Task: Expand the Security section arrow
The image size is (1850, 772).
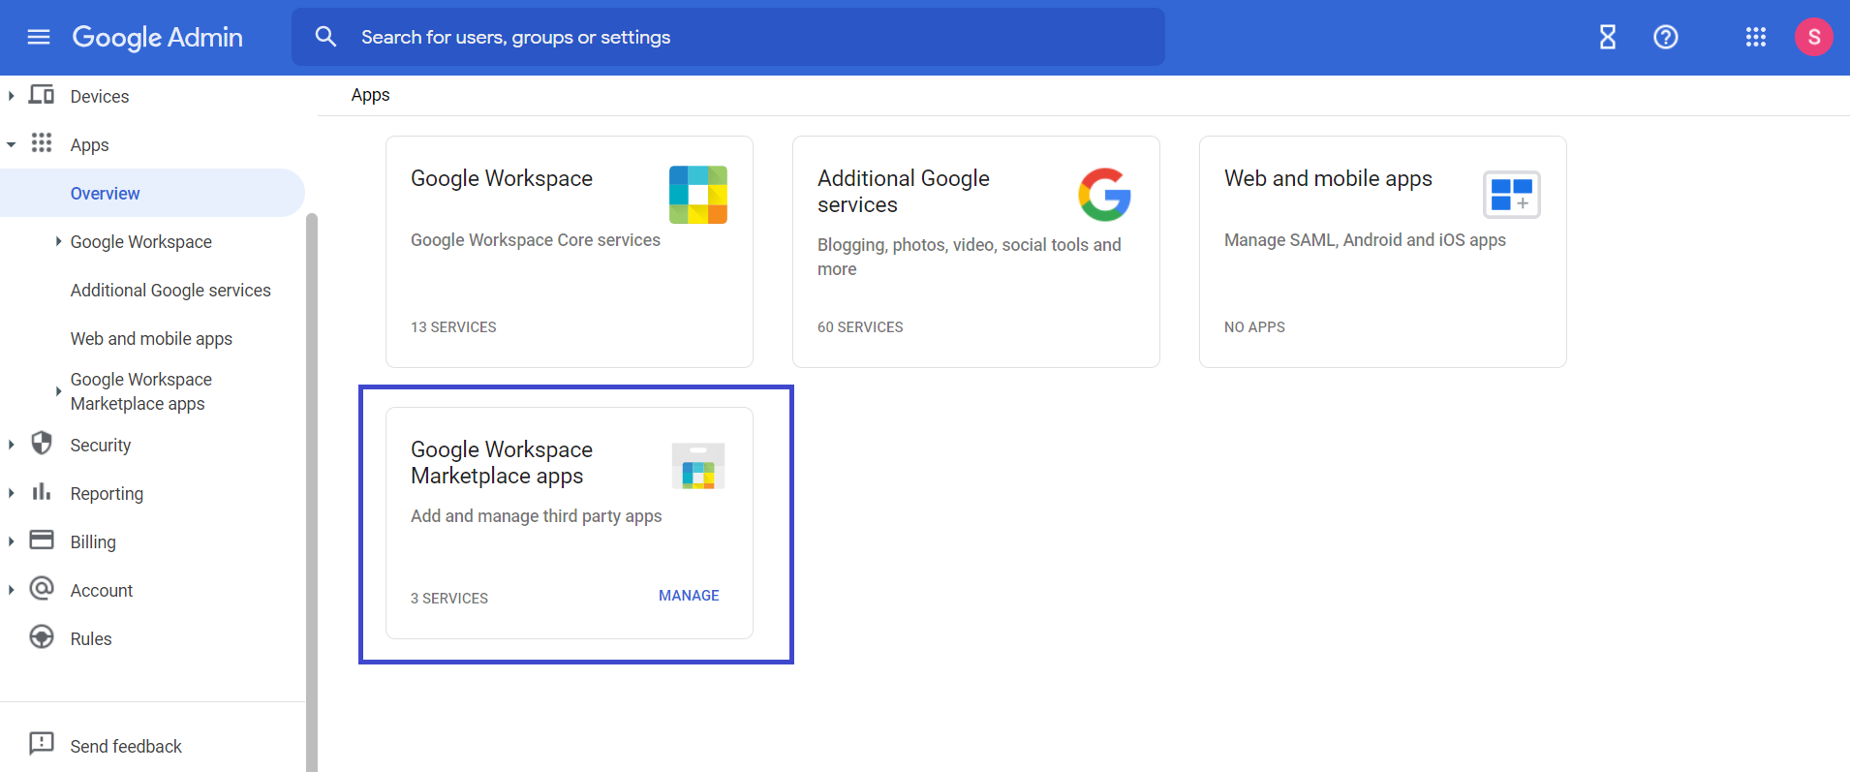Action: click(11, 445)
